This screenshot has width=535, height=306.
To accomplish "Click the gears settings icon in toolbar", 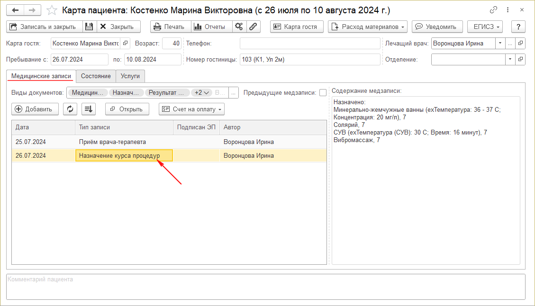I will tap(239, 27).
